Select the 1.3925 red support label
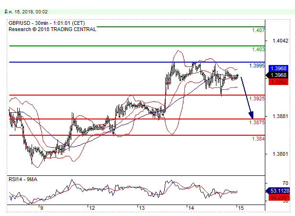 [x=257, y=98]
